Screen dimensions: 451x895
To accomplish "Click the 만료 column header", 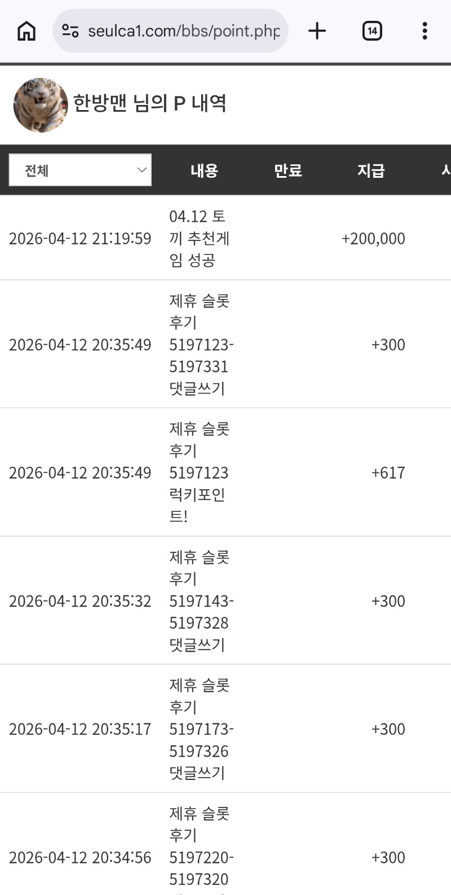I will 288,170.
